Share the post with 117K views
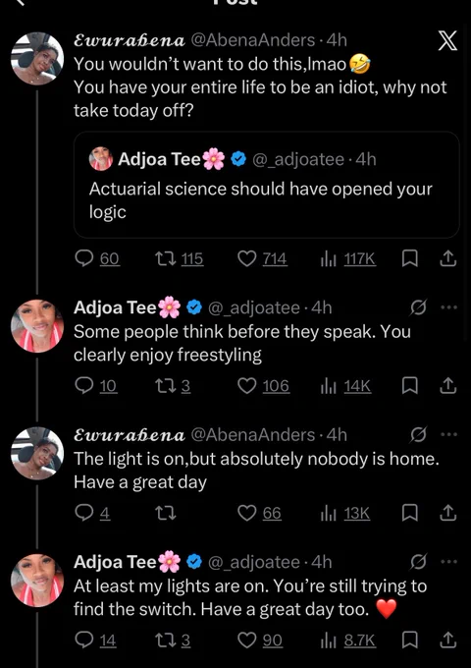The image size is (471, 668). coord(447,258)
